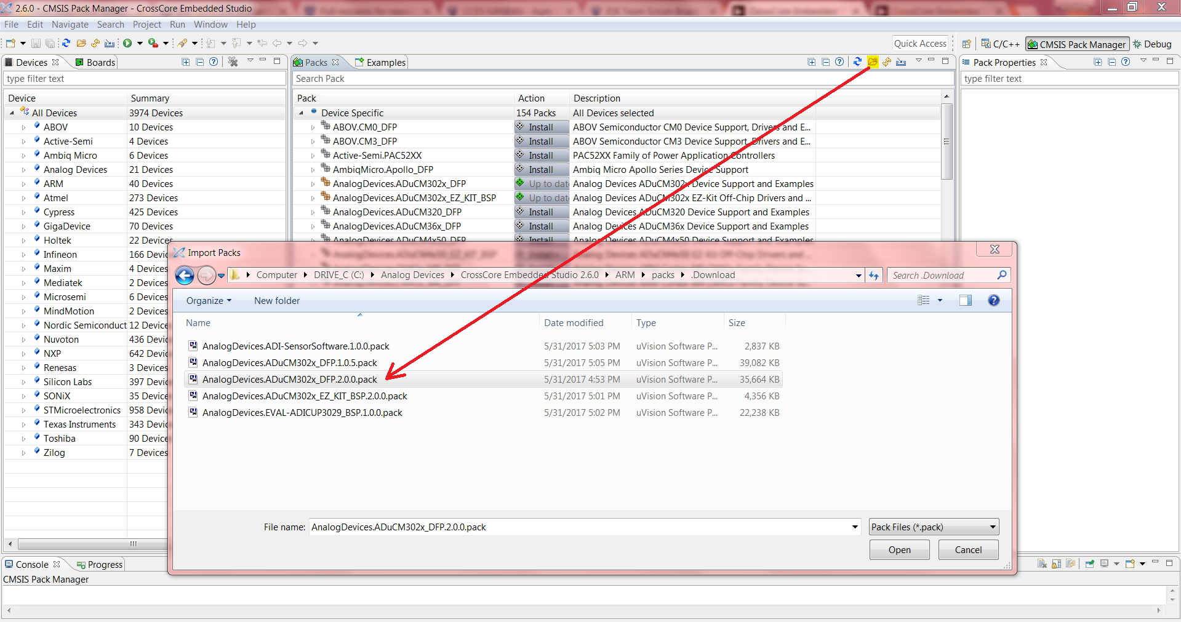Open the Window menu
The height and width of the screenshot is (622, 1181).
210,25
